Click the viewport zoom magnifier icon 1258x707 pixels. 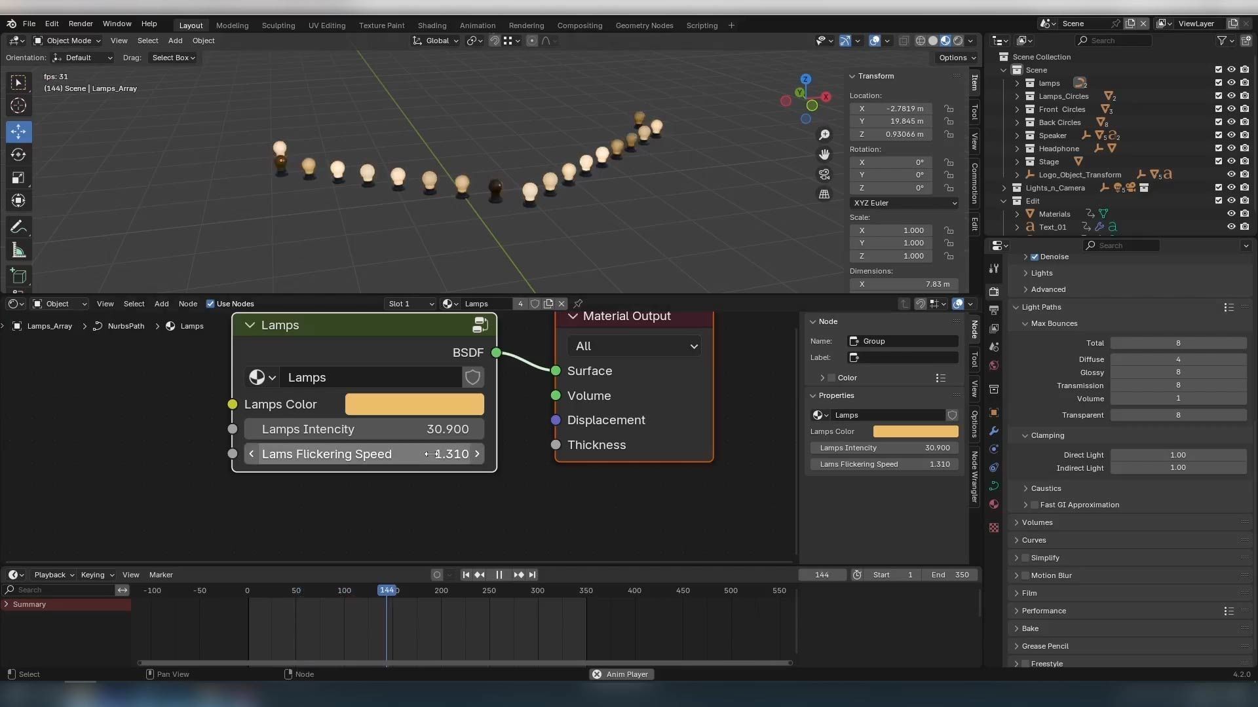[824, 134]
